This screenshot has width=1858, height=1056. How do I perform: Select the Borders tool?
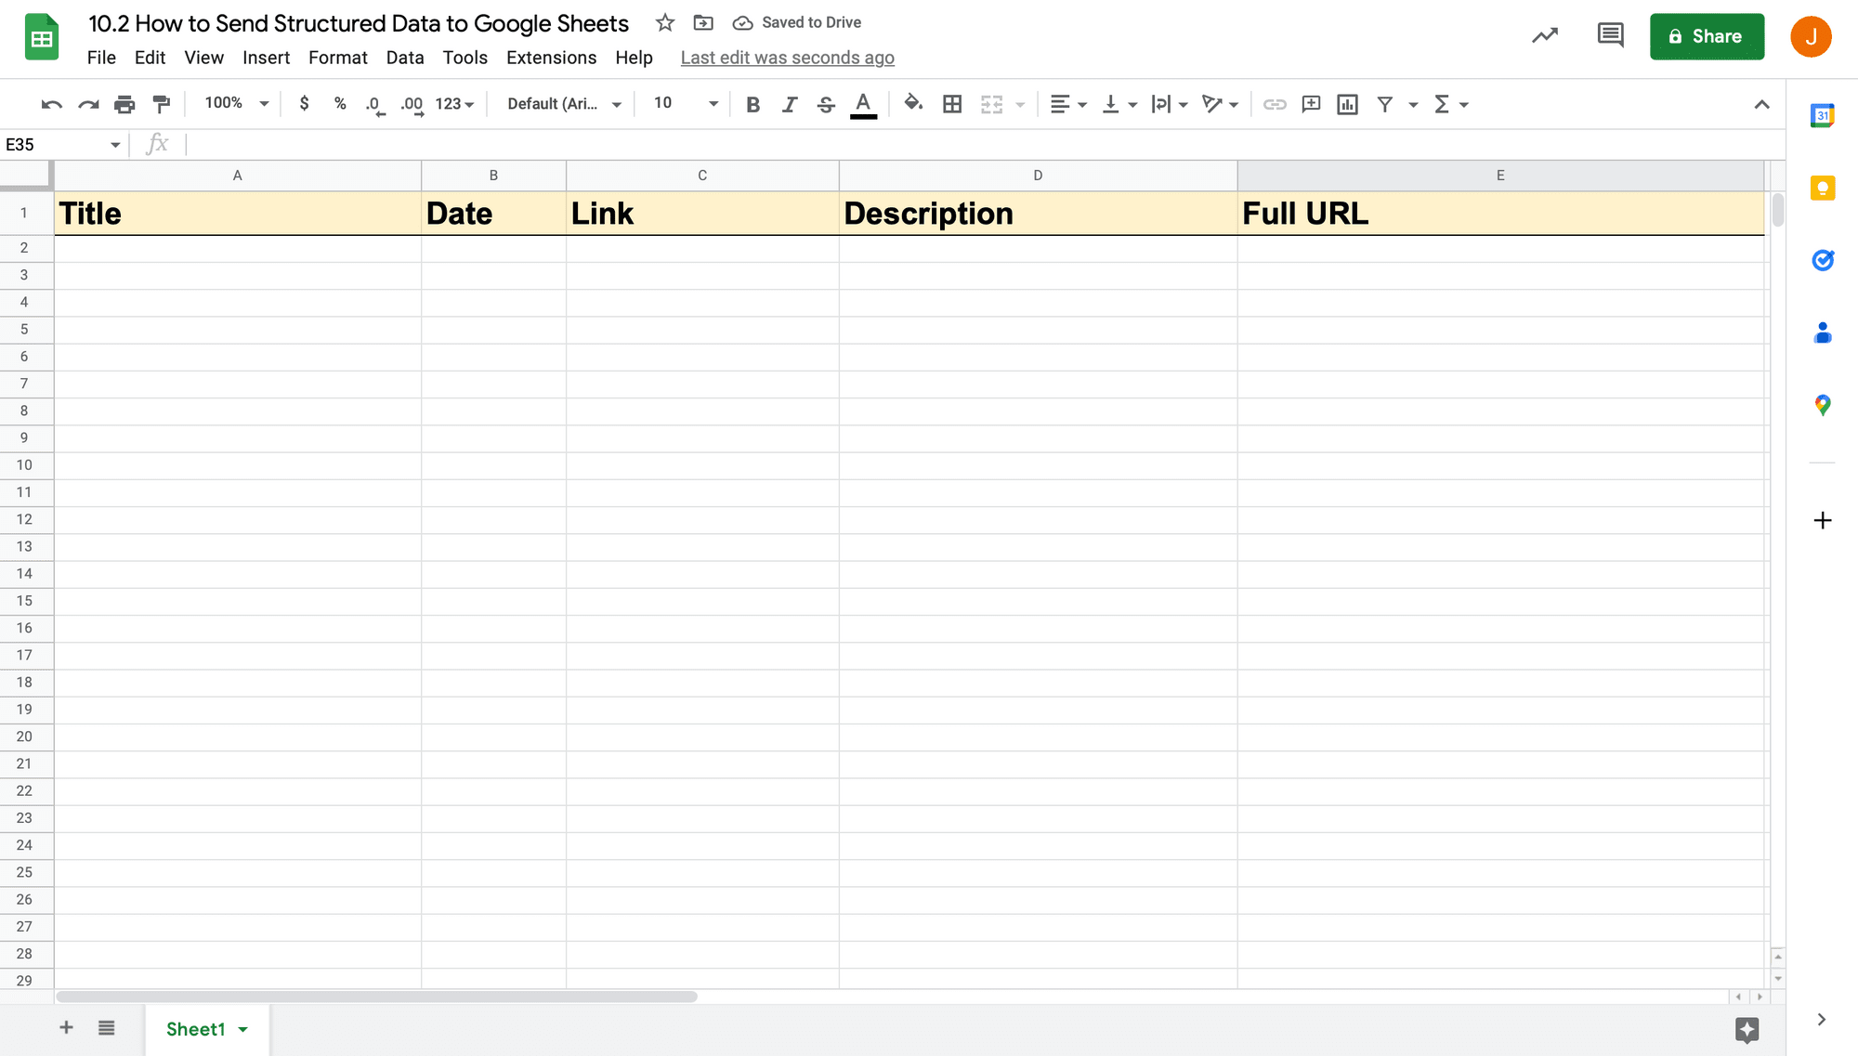tap(951, 104)
